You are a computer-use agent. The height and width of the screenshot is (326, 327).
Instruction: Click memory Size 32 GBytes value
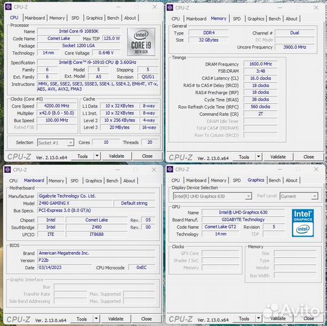(209, 40)
